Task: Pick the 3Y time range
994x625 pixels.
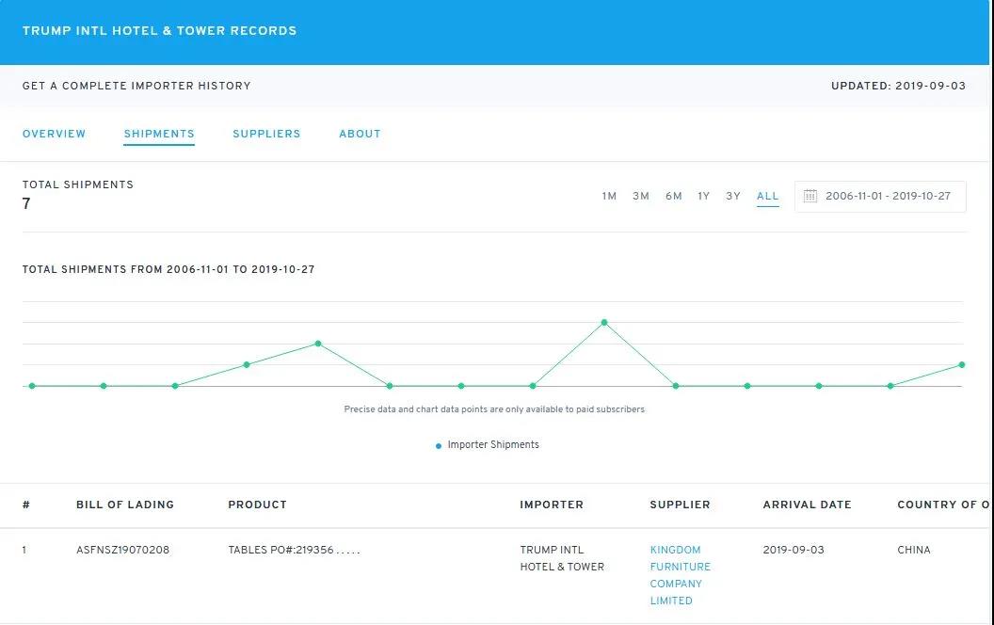Action: pos(733,196)
